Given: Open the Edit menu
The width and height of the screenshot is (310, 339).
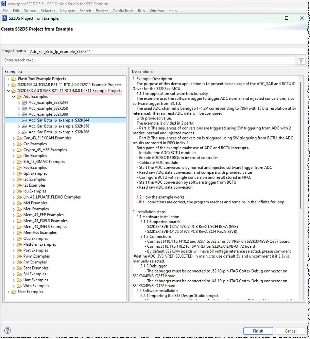Looking at the screenshot, I should pos(16,11).
